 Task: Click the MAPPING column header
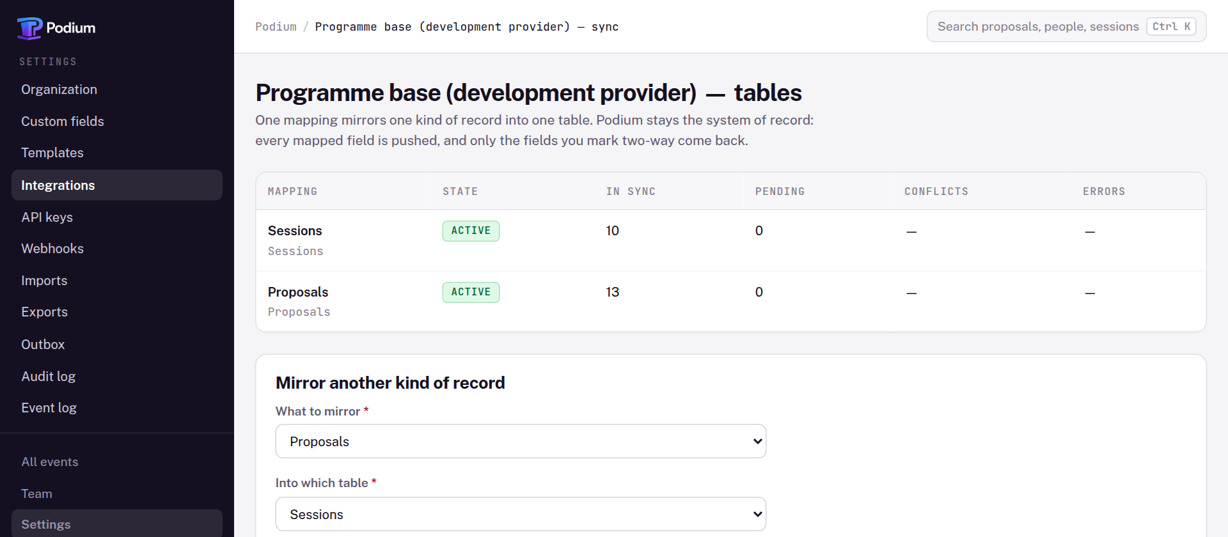pyautogui.click(x=292, y=191)
